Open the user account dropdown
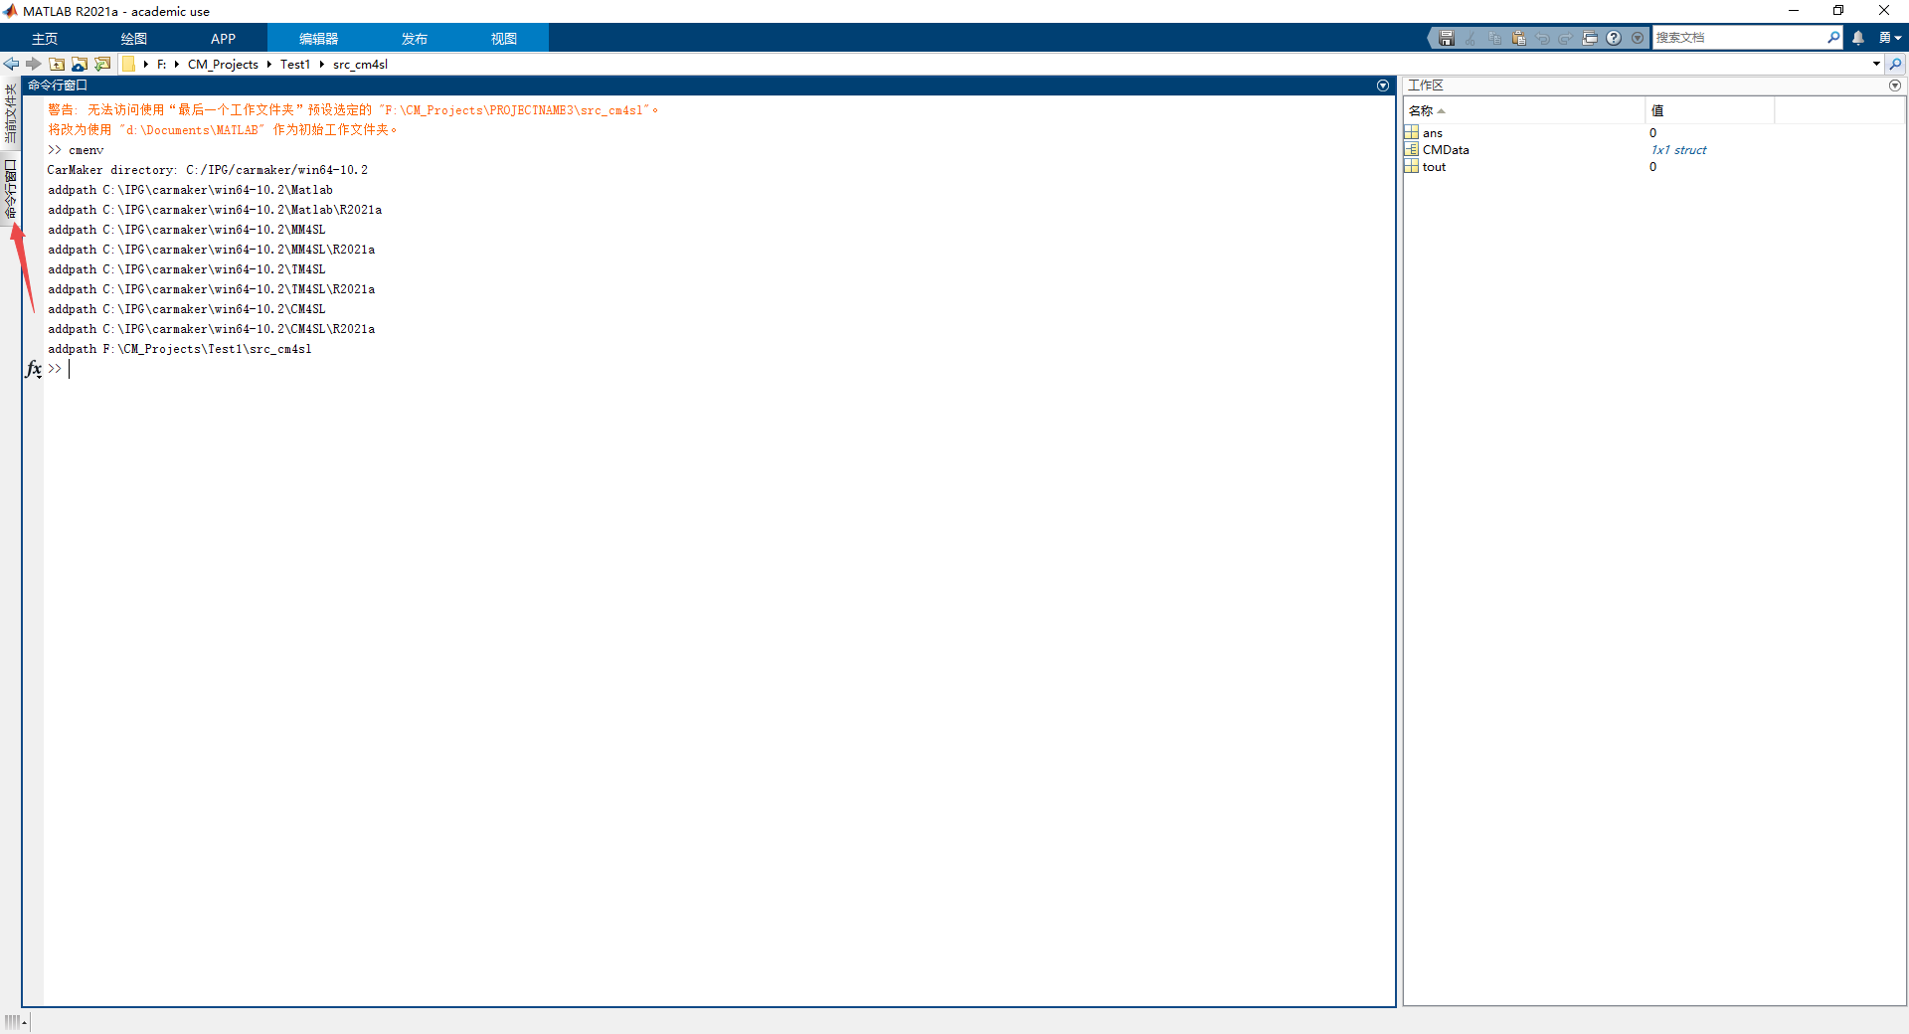Screen dimensions: 1909x1034 (x=1889, y=38)
